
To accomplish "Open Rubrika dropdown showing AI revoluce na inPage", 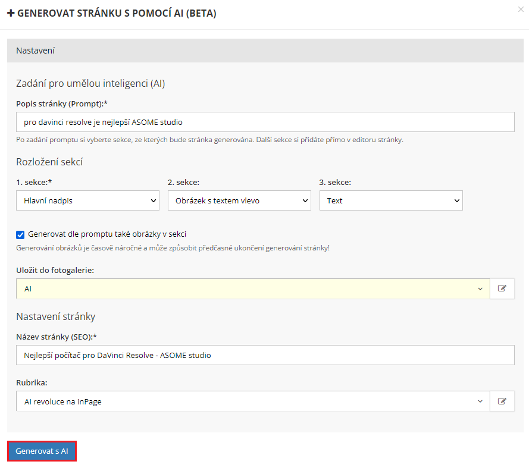I will point(253,401).
